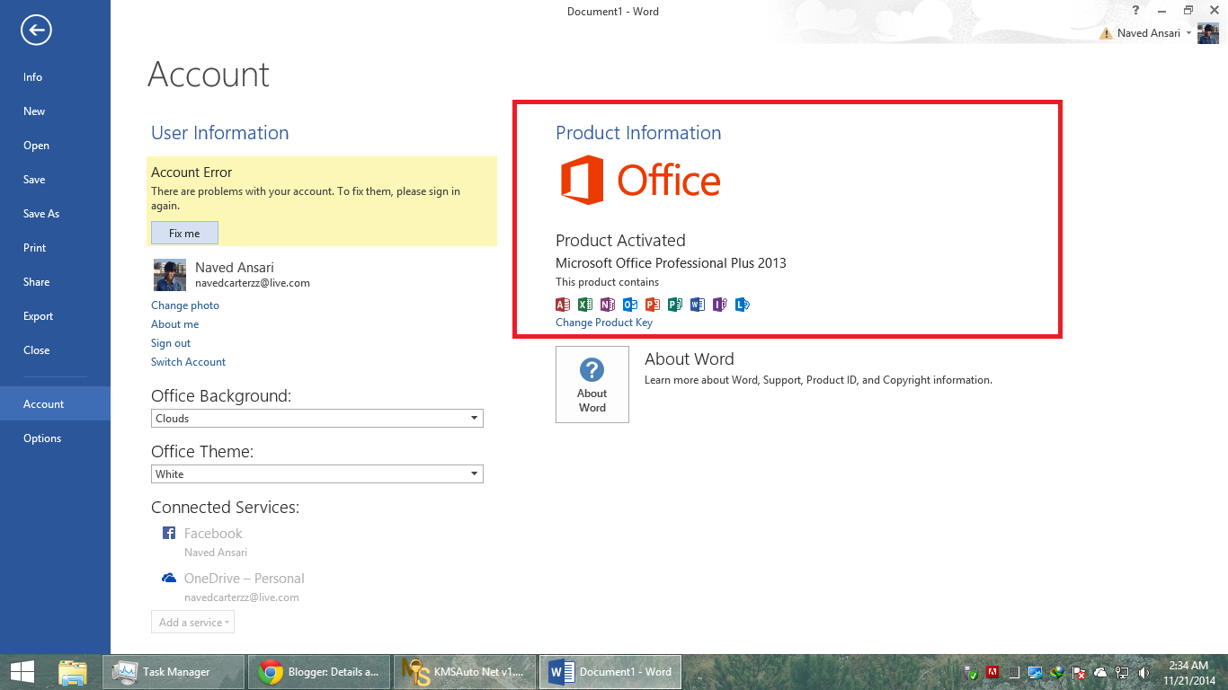The height and width of the screenshot is (690, 1228).
Task: Open Options in the Backstage menu
Action: 55,438
